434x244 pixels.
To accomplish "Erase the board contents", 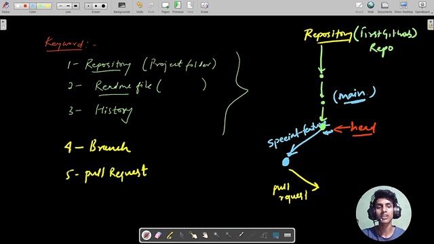I will tap(204, 7).
